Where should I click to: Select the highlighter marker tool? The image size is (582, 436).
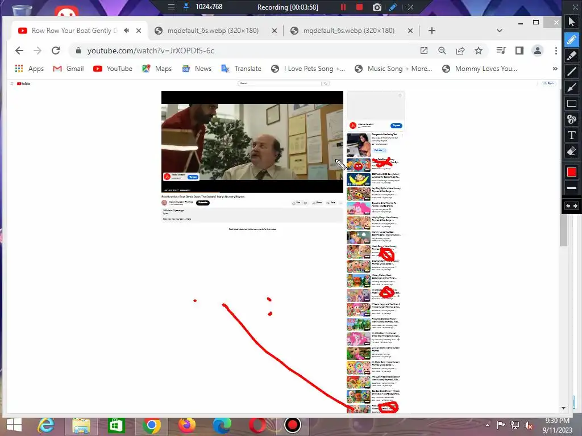click(x=572, y=56)
